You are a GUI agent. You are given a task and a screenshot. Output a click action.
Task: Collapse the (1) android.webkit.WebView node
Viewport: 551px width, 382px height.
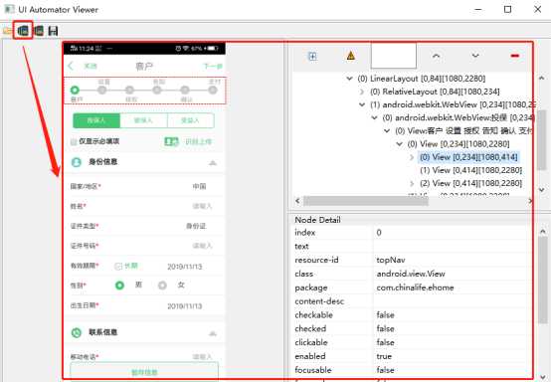[362, 104]
